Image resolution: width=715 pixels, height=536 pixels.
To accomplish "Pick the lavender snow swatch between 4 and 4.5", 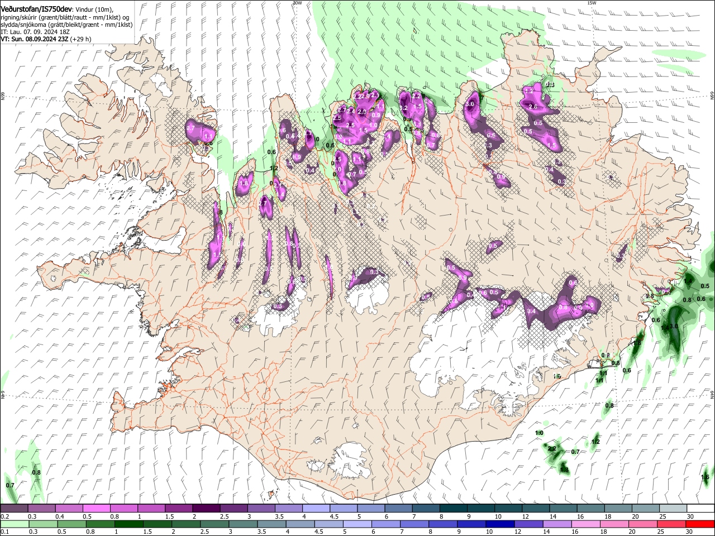I will pos(316,509).
